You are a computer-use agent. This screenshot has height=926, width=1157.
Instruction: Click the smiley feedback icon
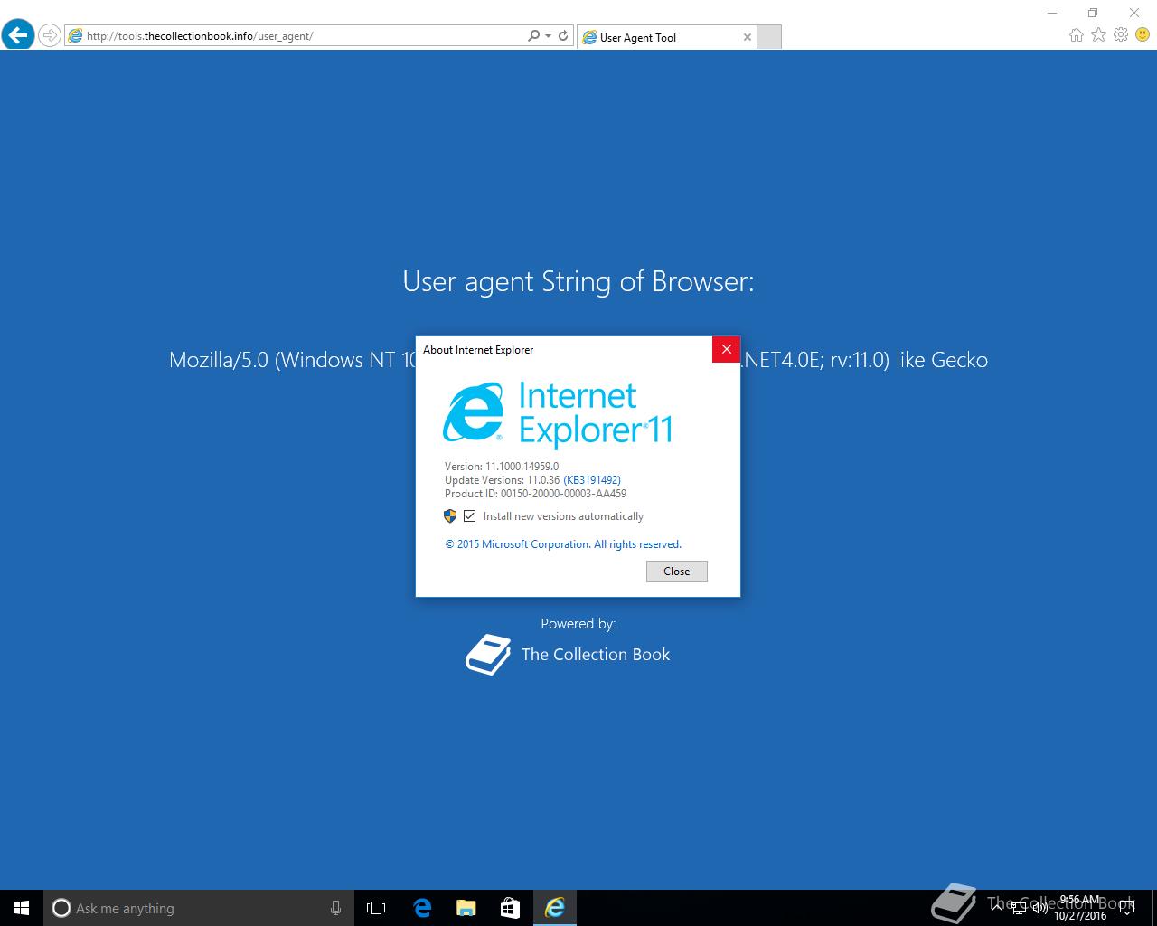click(x=1143, y=35)
